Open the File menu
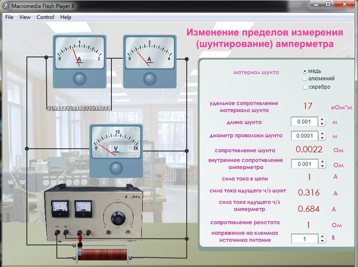This screenshot has width=358, height=267. (9, 17)
